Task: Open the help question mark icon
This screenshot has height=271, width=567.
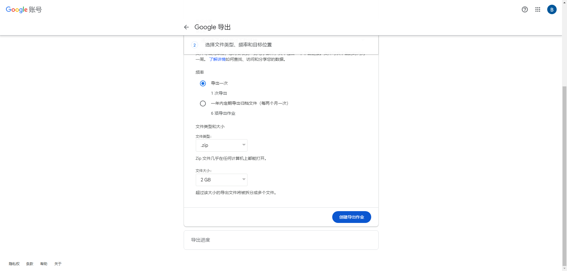Action: pos(525,9)
